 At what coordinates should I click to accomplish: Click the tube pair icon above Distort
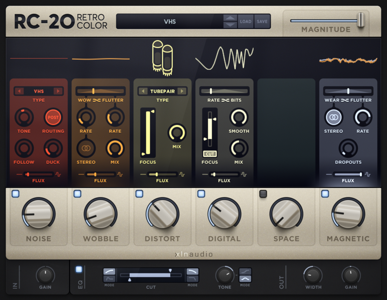click(162, 58)
